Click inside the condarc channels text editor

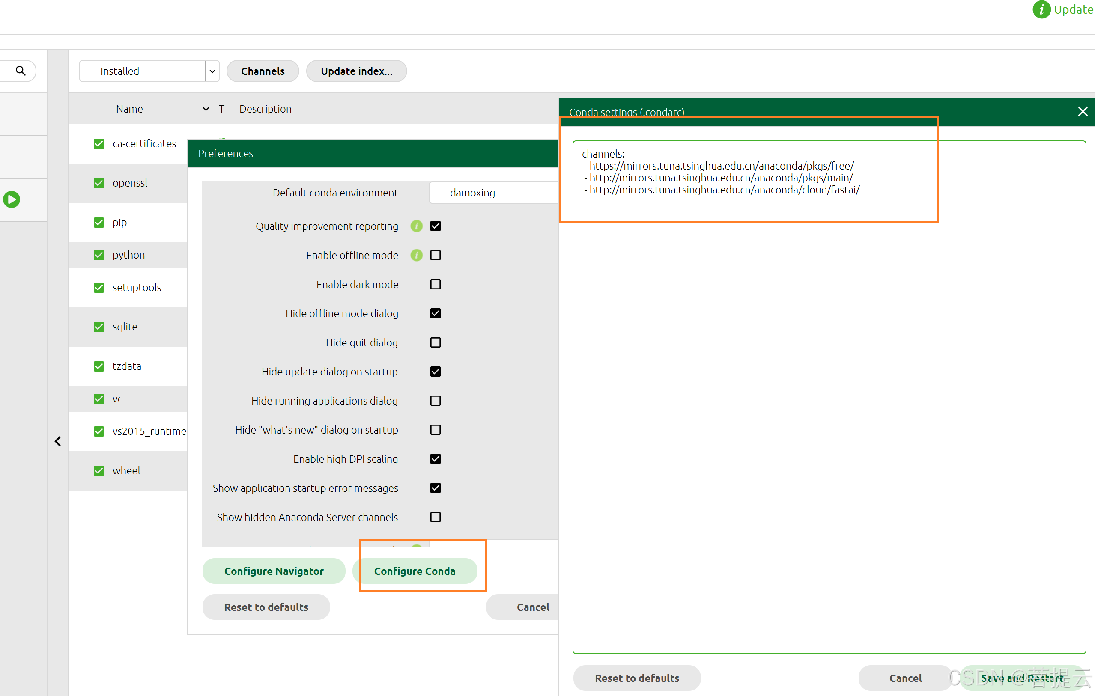click(x=828, y=396)
